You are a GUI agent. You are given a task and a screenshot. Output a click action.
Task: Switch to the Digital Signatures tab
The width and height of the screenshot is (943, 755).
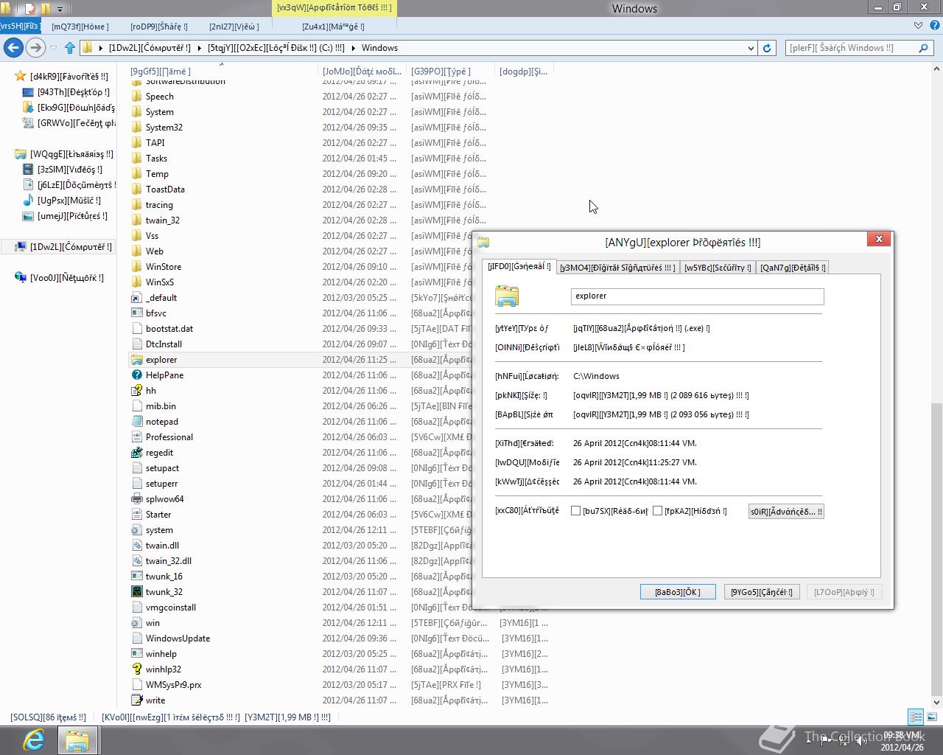pos(617,268)
